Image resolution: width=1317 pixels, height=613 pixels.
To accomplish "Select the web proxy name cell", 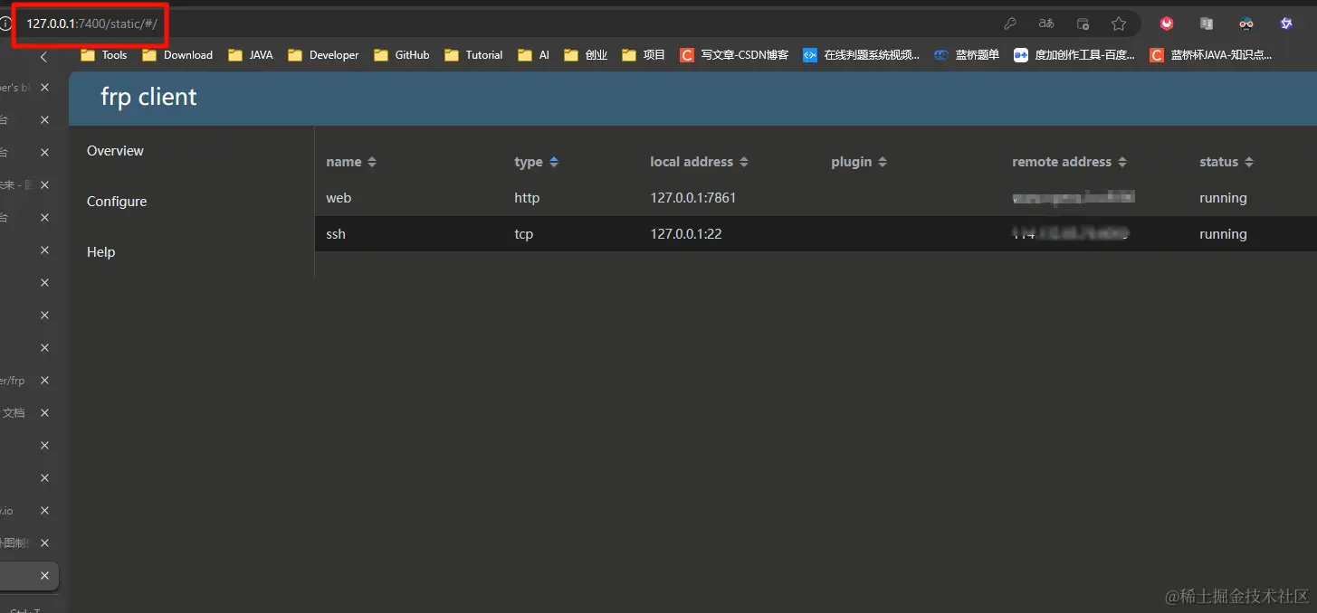I will (339, 198).
